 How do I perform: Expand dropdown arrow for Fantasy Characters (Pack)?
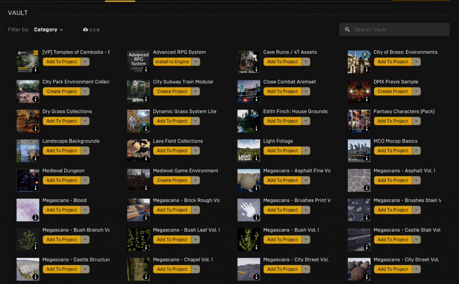point(416,121)
